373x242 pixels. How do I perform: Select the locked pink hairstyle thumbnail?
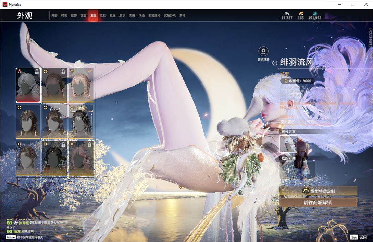81,158
